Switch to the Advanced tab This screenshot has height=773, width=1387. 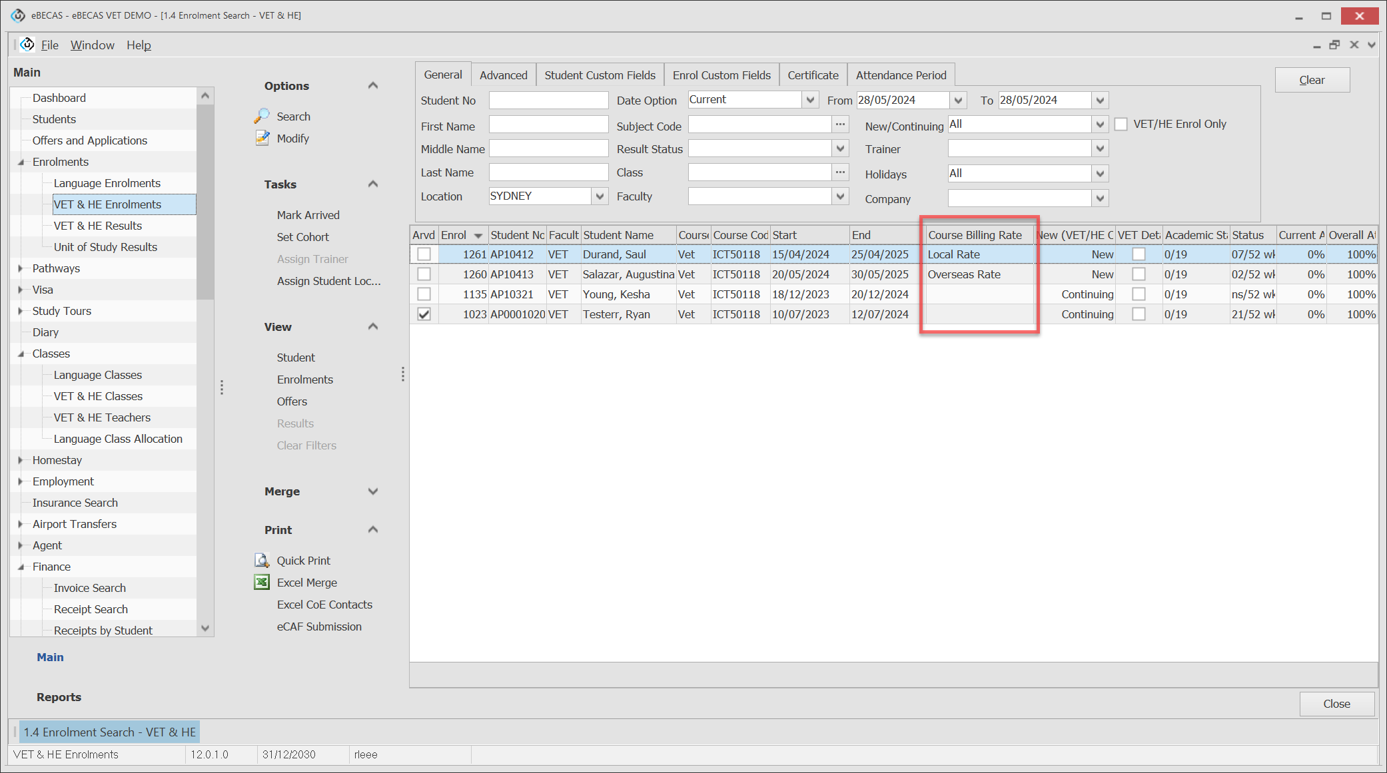(x=503, y=75)
